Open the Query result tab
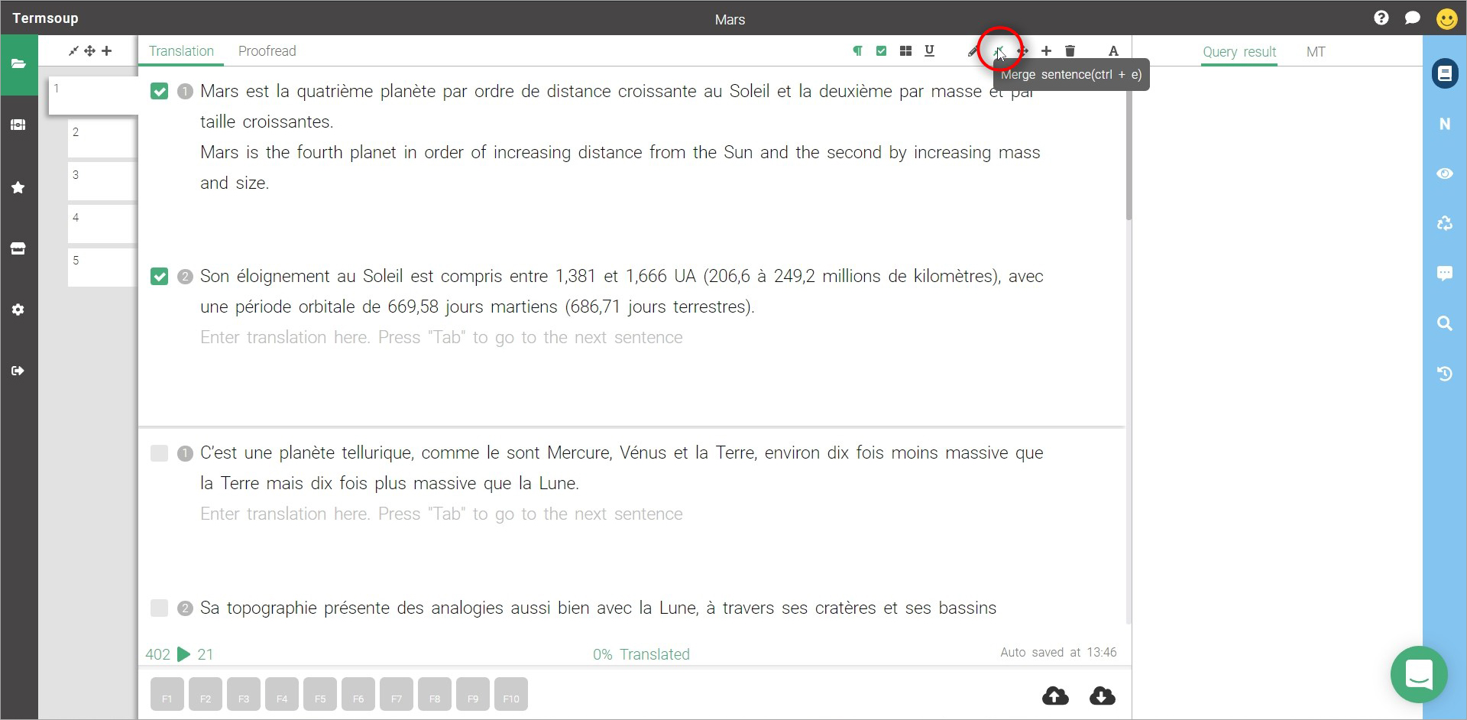Viewport: 1467px width, 720px height. click(1239, 52)
